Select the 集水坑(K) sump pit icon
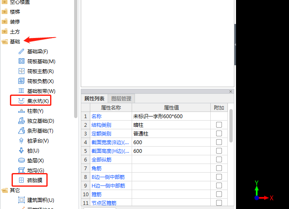 (22, 101)
